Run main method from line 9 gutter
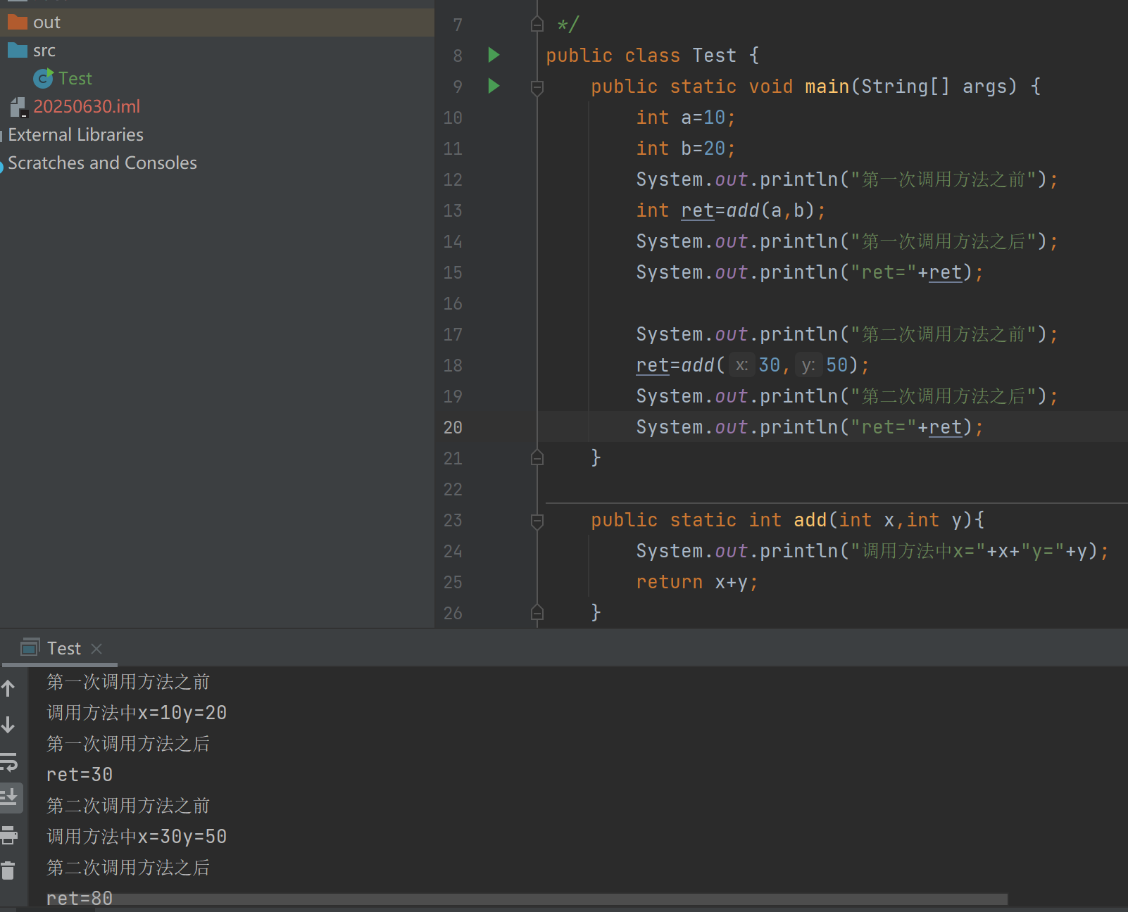This screenshot has height=912, width=1128. (494, 86)
